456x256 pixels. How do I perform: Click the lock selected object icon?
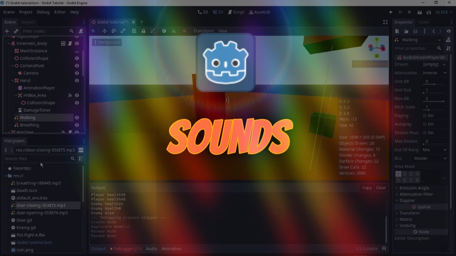point(143,31)
